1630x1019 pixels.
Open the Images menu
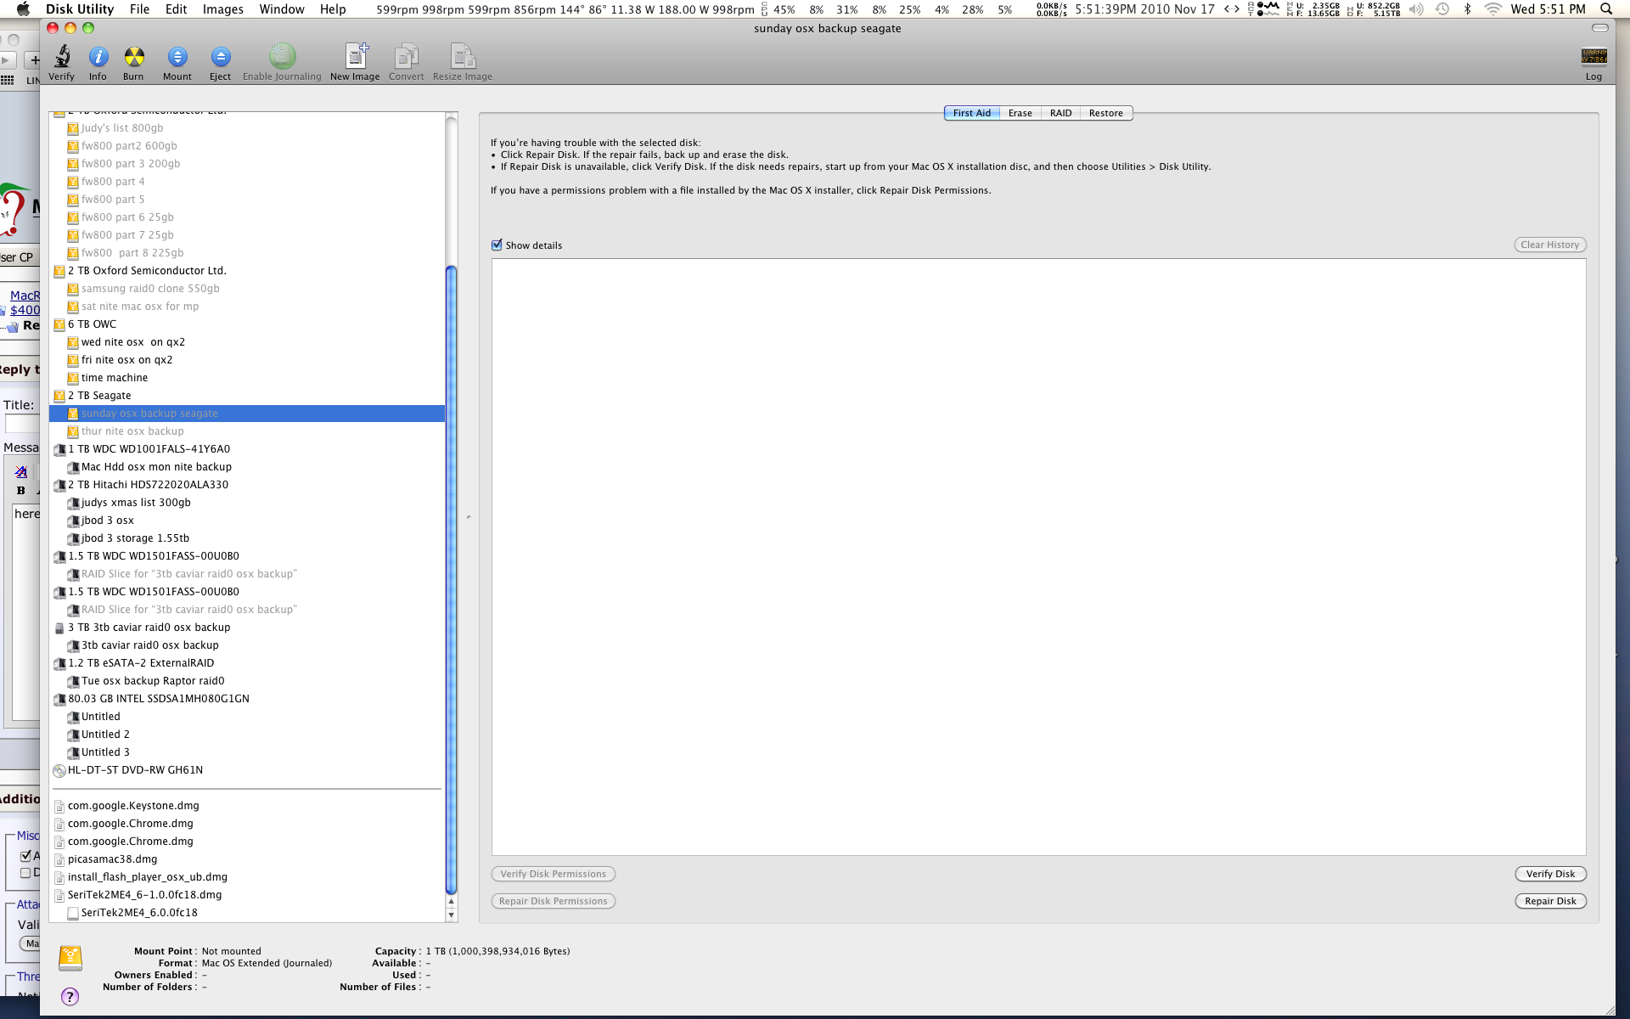tap(222, 9)
